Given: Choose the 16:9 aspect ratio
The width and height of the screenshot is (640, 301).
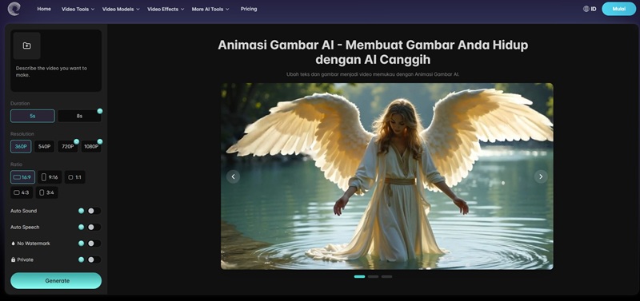Looking at the screenshot, I should click(x=23, y=177).
